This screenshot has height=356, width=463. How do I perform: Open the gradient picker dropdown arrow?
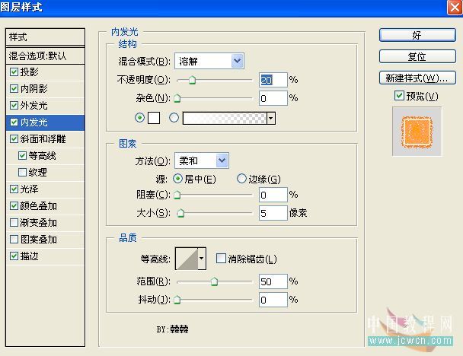click(271, 119)
